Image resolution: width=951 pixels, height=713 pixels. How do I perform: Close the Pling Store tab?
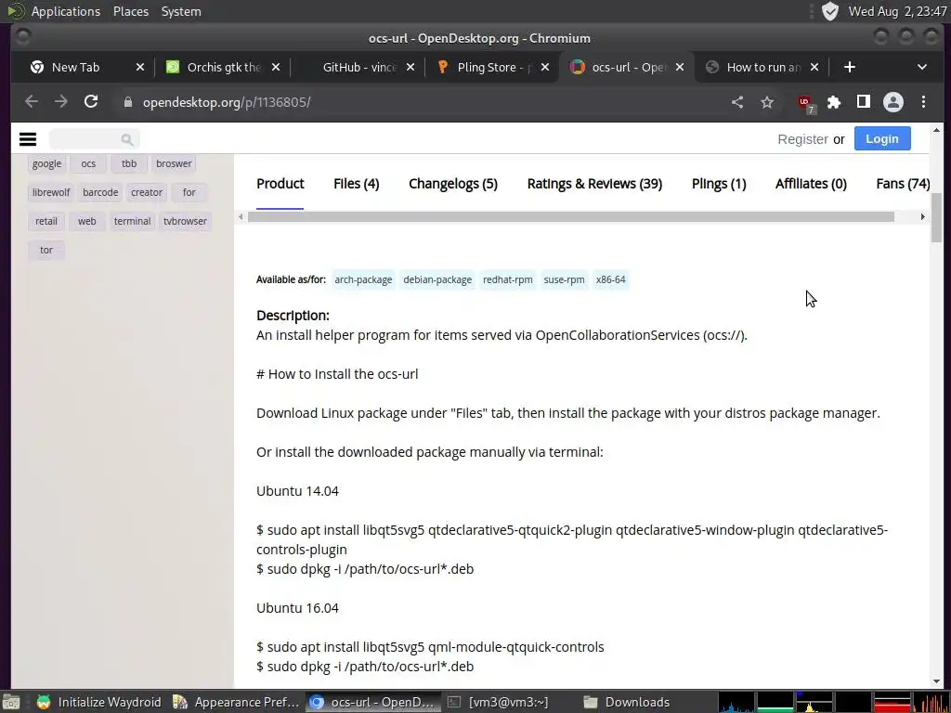(x=544, y=67)
